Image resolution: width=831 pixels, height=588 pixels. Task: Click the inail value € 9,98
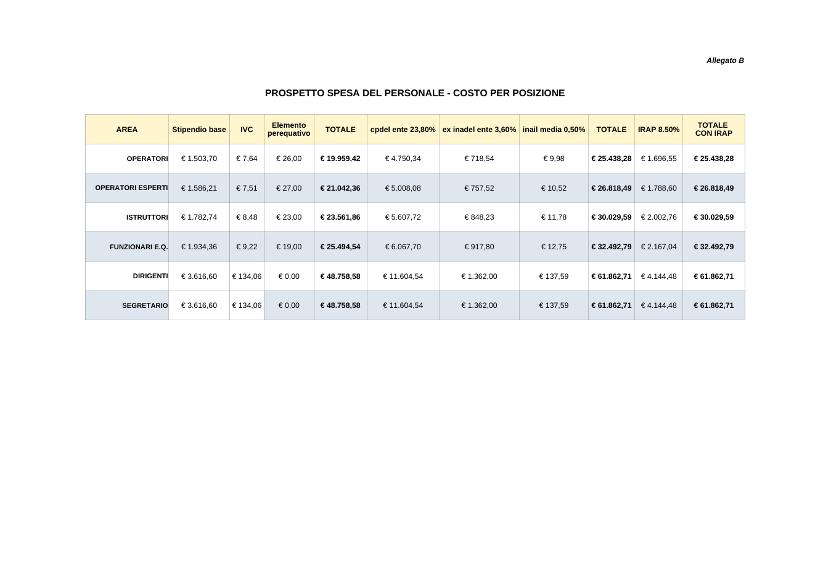(x=554, y=159)
